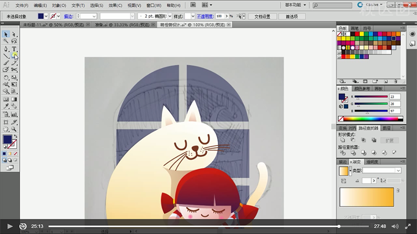Select the Artboard tool

point(6,122)
